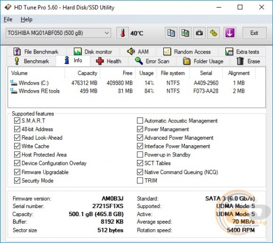Click the A409-2960 serial cell
Image resolution: width=273 pixels, height=243 pixels.
[206, 83]
